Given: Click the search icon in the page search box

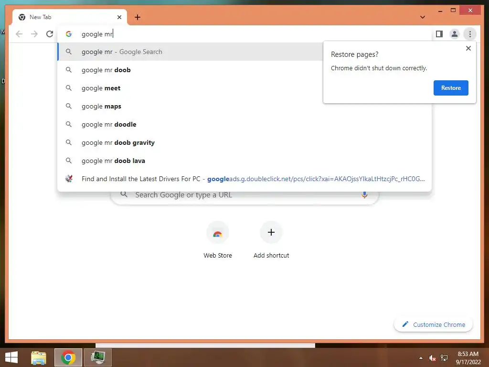Looking at the screenshot, I should 124,194.
